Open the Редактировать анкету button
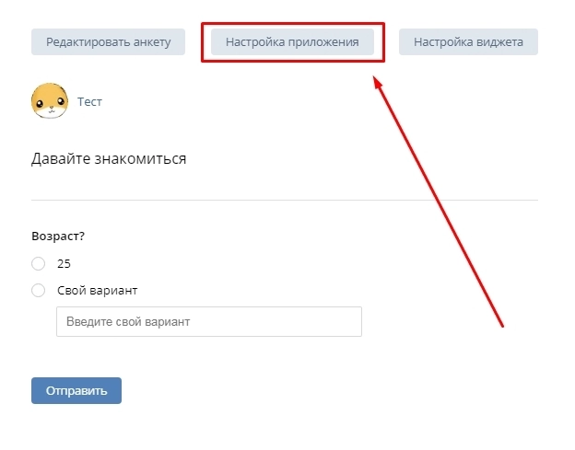575x450 pixels. 108,42
